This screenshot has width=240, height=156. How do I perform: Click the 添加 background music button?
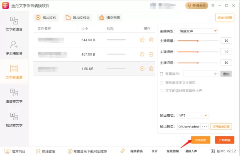pyautogui.click(x=226, y=74)
